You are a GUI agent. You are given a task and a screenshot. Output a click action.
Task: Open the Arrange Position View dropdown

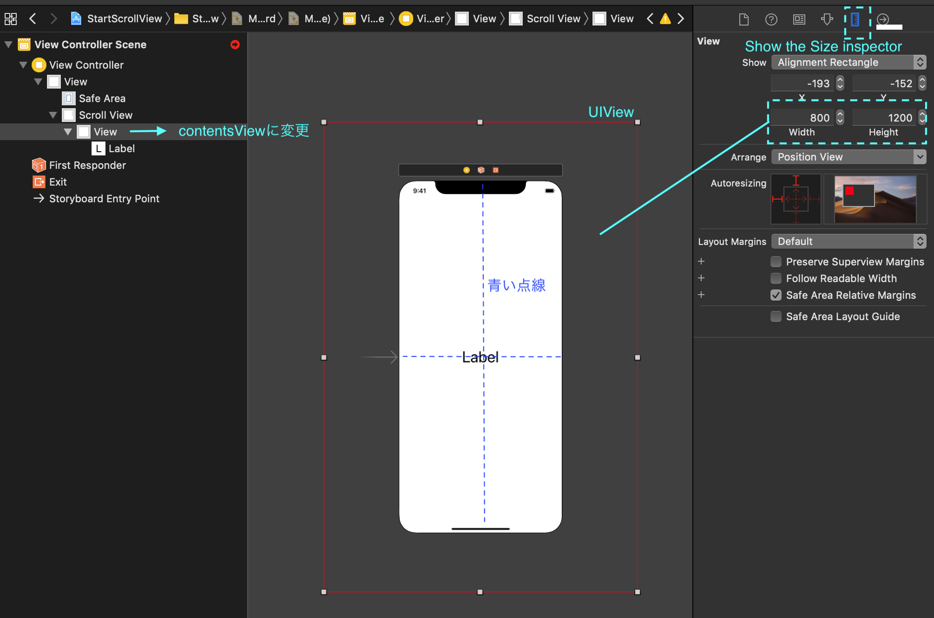[x=848, y=157]
